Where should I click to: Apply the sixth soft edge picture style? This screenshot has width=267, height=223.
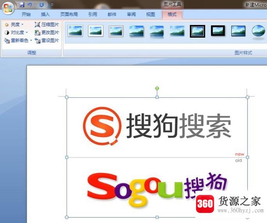(x=177, y=31)
